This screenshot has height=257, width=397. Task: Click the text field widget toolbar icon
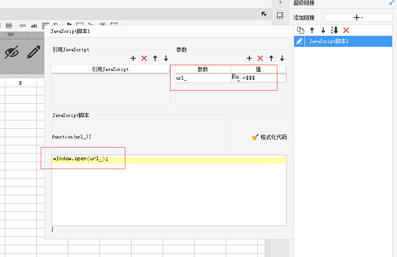click(x=23, y=25)
